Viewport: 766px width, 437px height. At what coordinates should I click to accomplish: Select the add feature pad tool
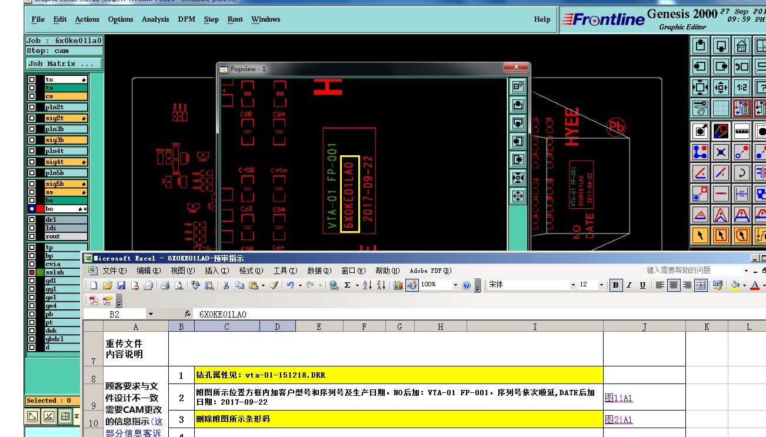pos(700,131)
